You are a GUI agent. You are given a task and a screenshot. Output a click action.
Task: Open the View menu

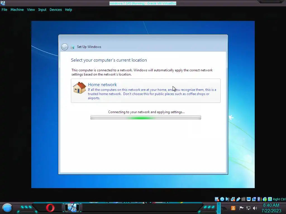pos(31,10)
